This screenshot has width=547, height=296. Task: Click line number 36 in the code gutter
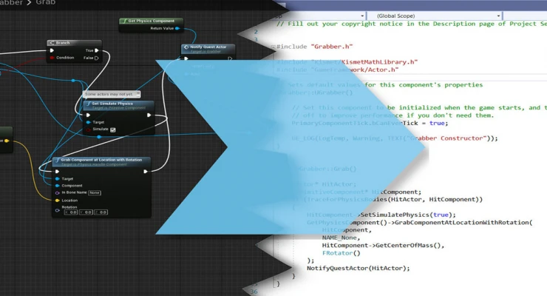click(254, 292)
